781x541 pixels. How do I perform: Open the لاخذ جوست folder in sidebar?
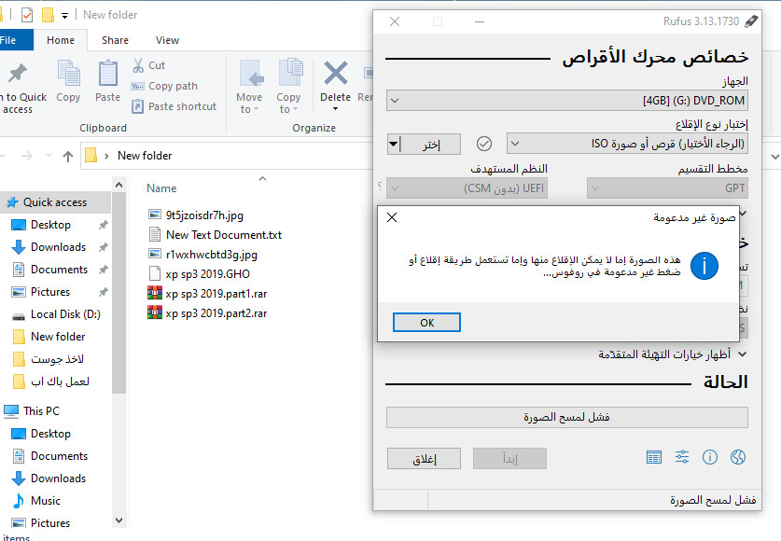[x=57, y=359]
